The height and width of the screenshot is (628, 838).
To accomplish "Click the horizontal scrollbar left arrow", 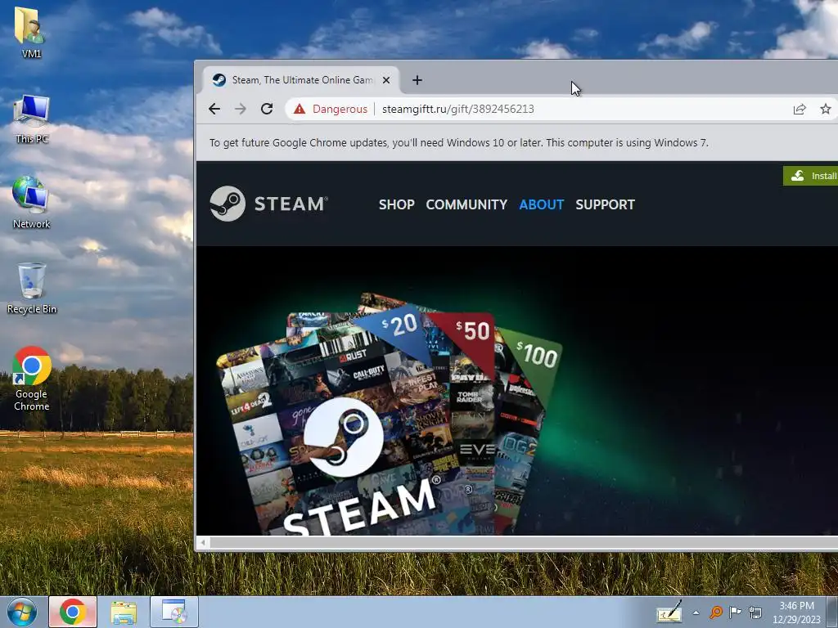I will pos(203,543).
